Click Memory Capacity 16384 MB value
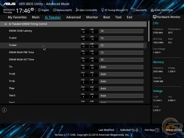This screenshot has height=138, width=184. click(158, 81)
